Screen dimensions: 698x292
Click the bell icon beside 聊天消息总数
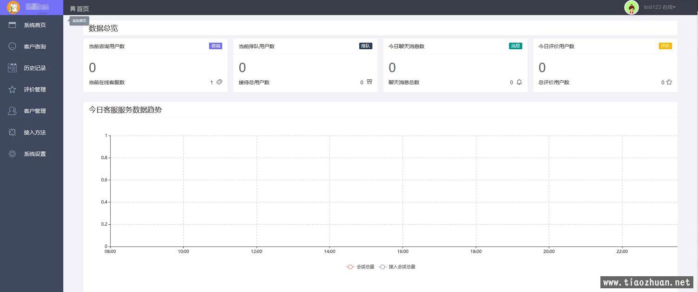[519, 82]
